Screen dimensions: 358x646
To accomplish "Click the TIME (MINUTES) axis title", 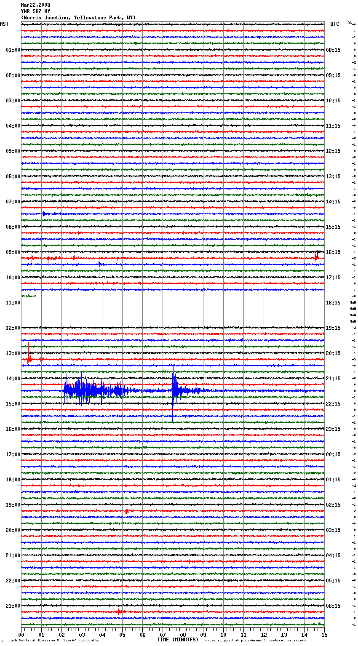I will [178, 640].
